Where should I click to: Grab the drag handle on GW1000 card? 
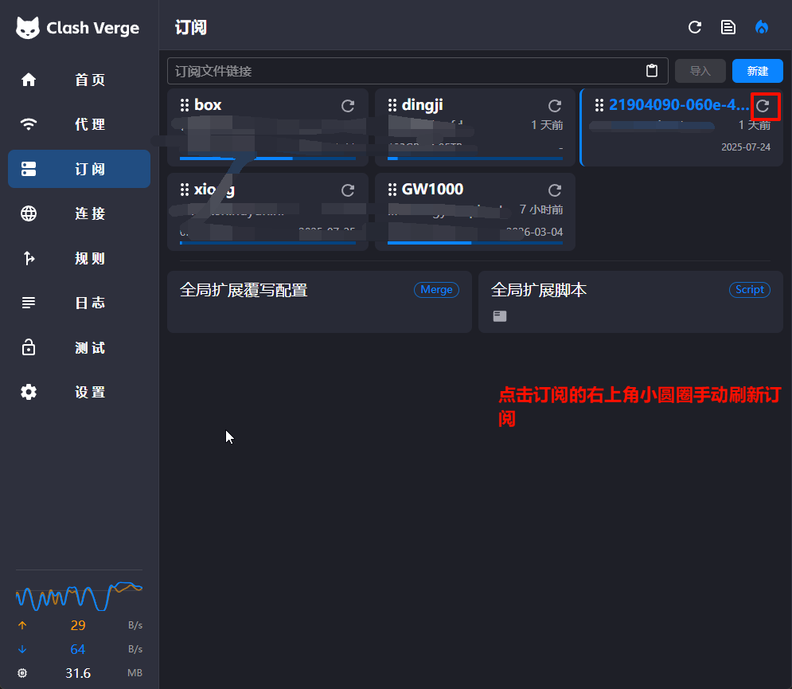point(392,190)
